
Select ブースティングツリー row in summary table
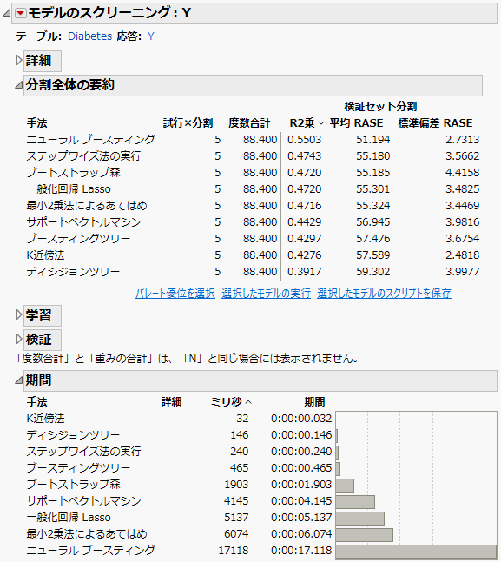click(x=253, y=238)
